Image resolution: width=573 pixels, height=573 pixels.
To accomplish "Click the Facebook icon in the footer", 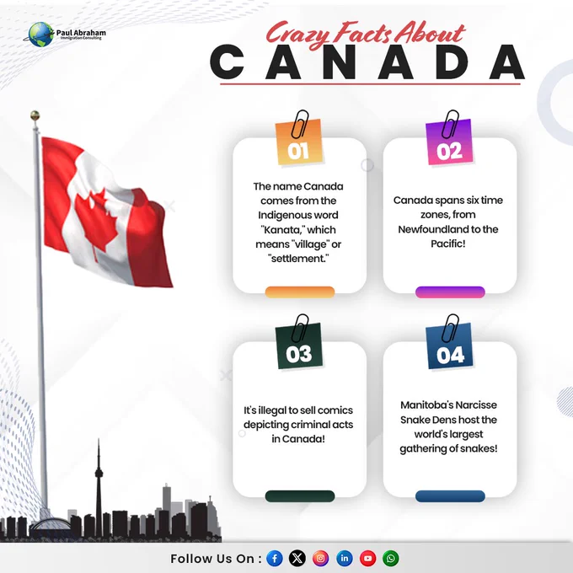I will (275, 559).
